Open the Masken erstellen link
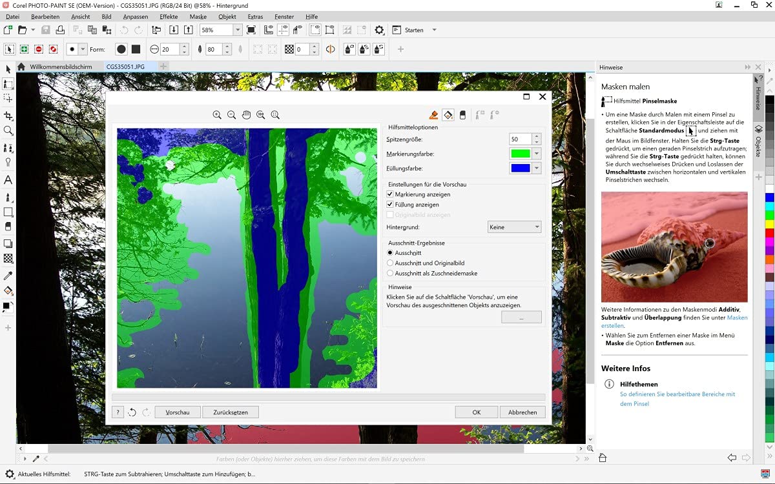The height and width of the screenshot is (484, 775). click(674, 321)
